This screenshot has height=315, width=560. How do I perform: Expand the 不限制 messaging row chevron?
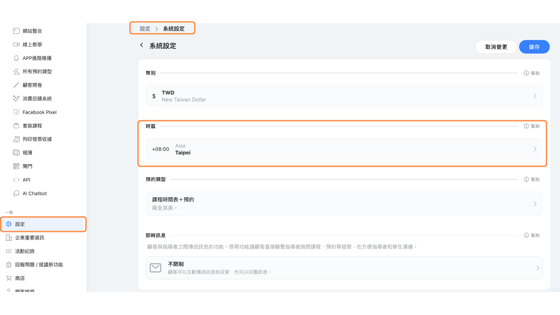pos(538,268)
